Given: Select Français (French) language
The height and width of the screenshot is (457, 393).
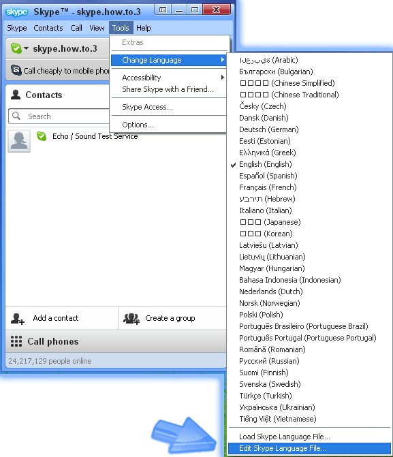Looking at the screenshot, I should pos(268,187).
